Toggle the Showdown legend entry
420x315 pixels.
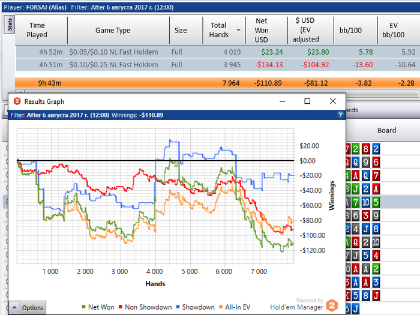coord(195,307)
